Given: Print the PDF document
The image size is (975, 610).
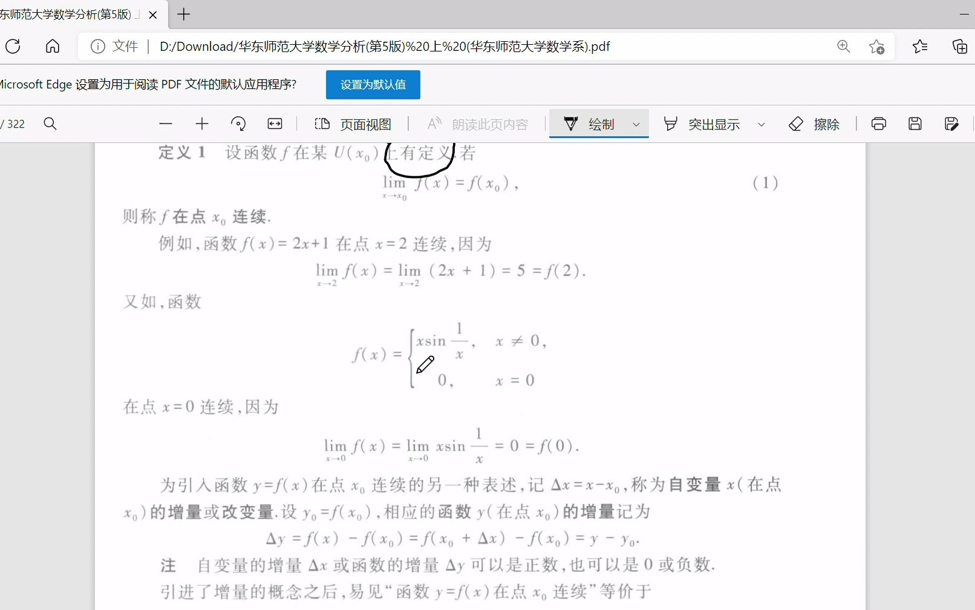Looking at the screenshot, I should point(879,124).
